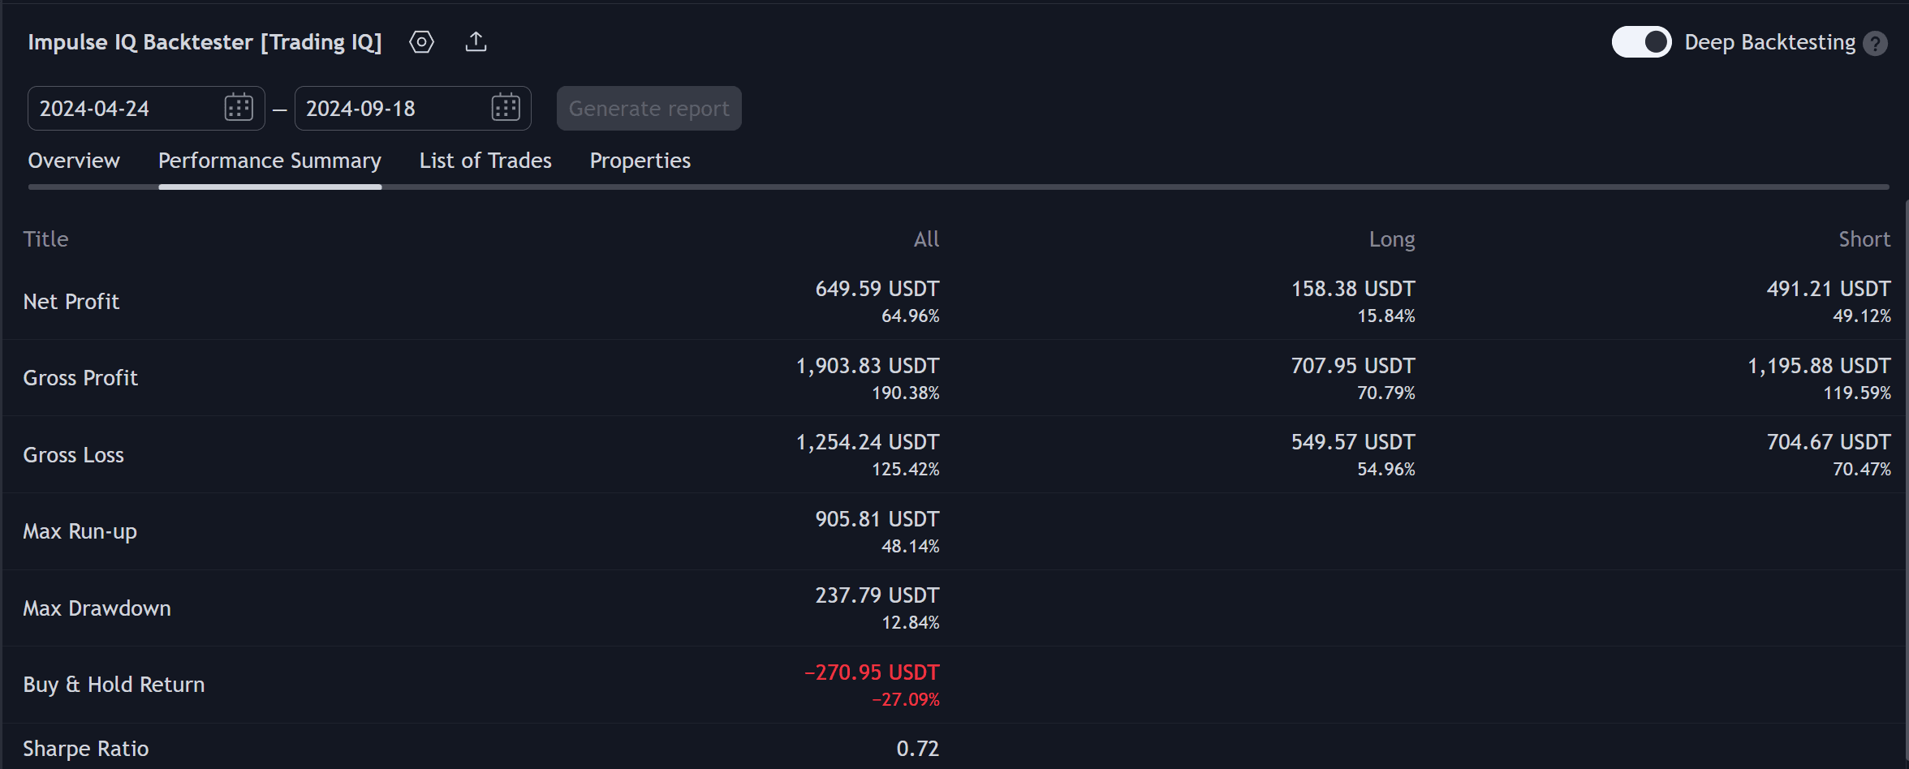Go to the Properties tab
The width and height of the screenshot is (1909, 769).
[x=640, y=161]
